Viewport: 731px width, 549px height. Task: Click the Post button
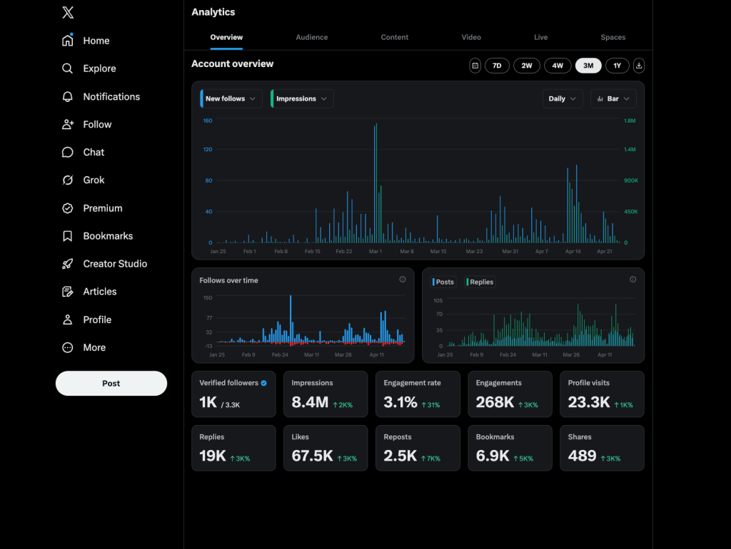pyautogui.click(x=111, y=384)
